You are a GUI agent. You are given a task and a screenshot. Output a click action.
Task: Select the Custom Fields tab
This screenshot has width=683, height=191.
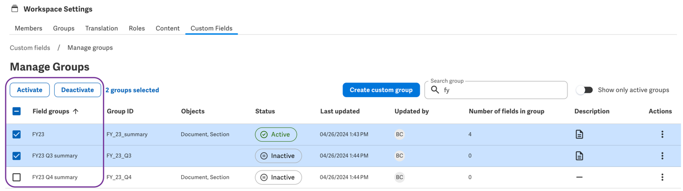pyautogui.click(x=211, y=28)
